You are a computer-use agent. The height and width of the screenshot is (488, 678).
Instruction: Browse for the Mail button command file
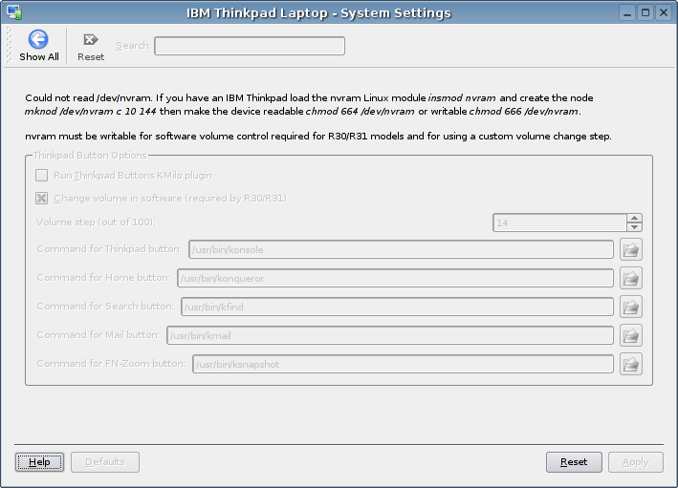click(631, 335)
